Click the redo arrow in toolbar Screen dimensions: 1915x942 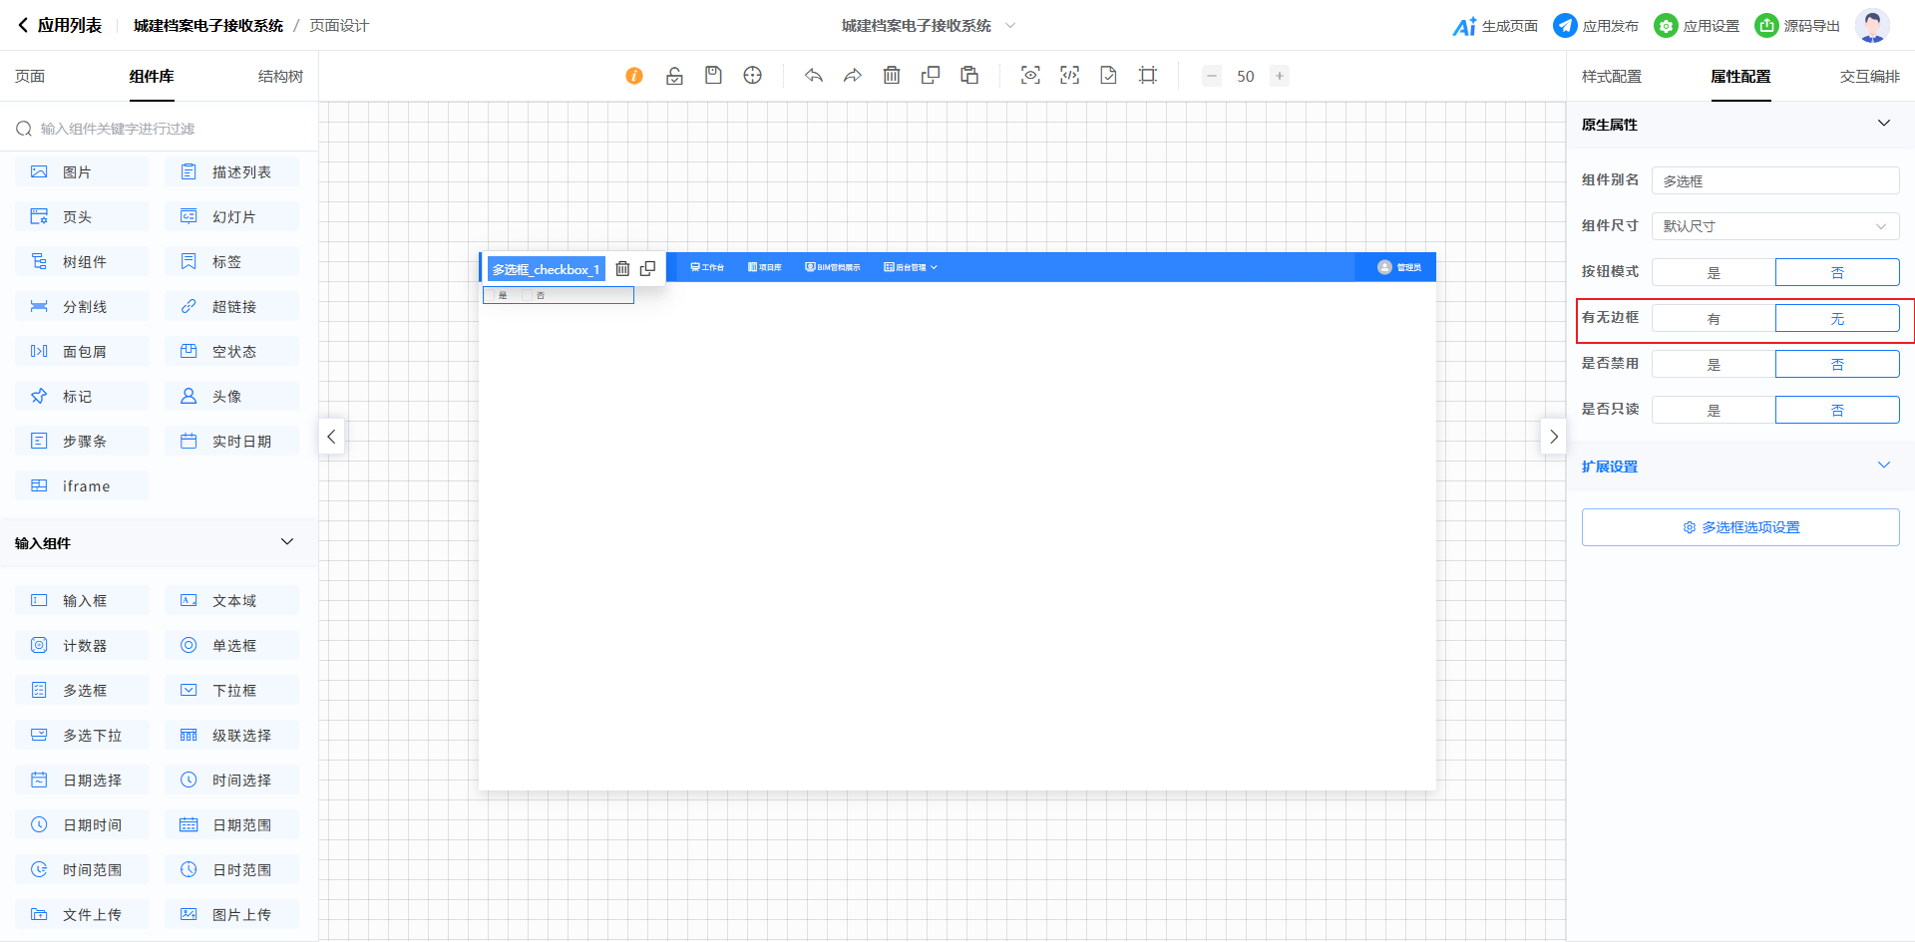coord(852,76)
